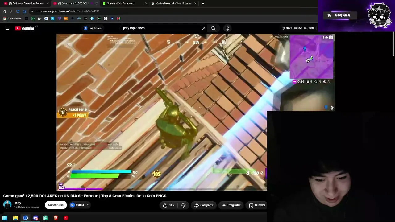Open the Preguntar AI button
This screenshot has height=222, width=395.
coord(231,205)
